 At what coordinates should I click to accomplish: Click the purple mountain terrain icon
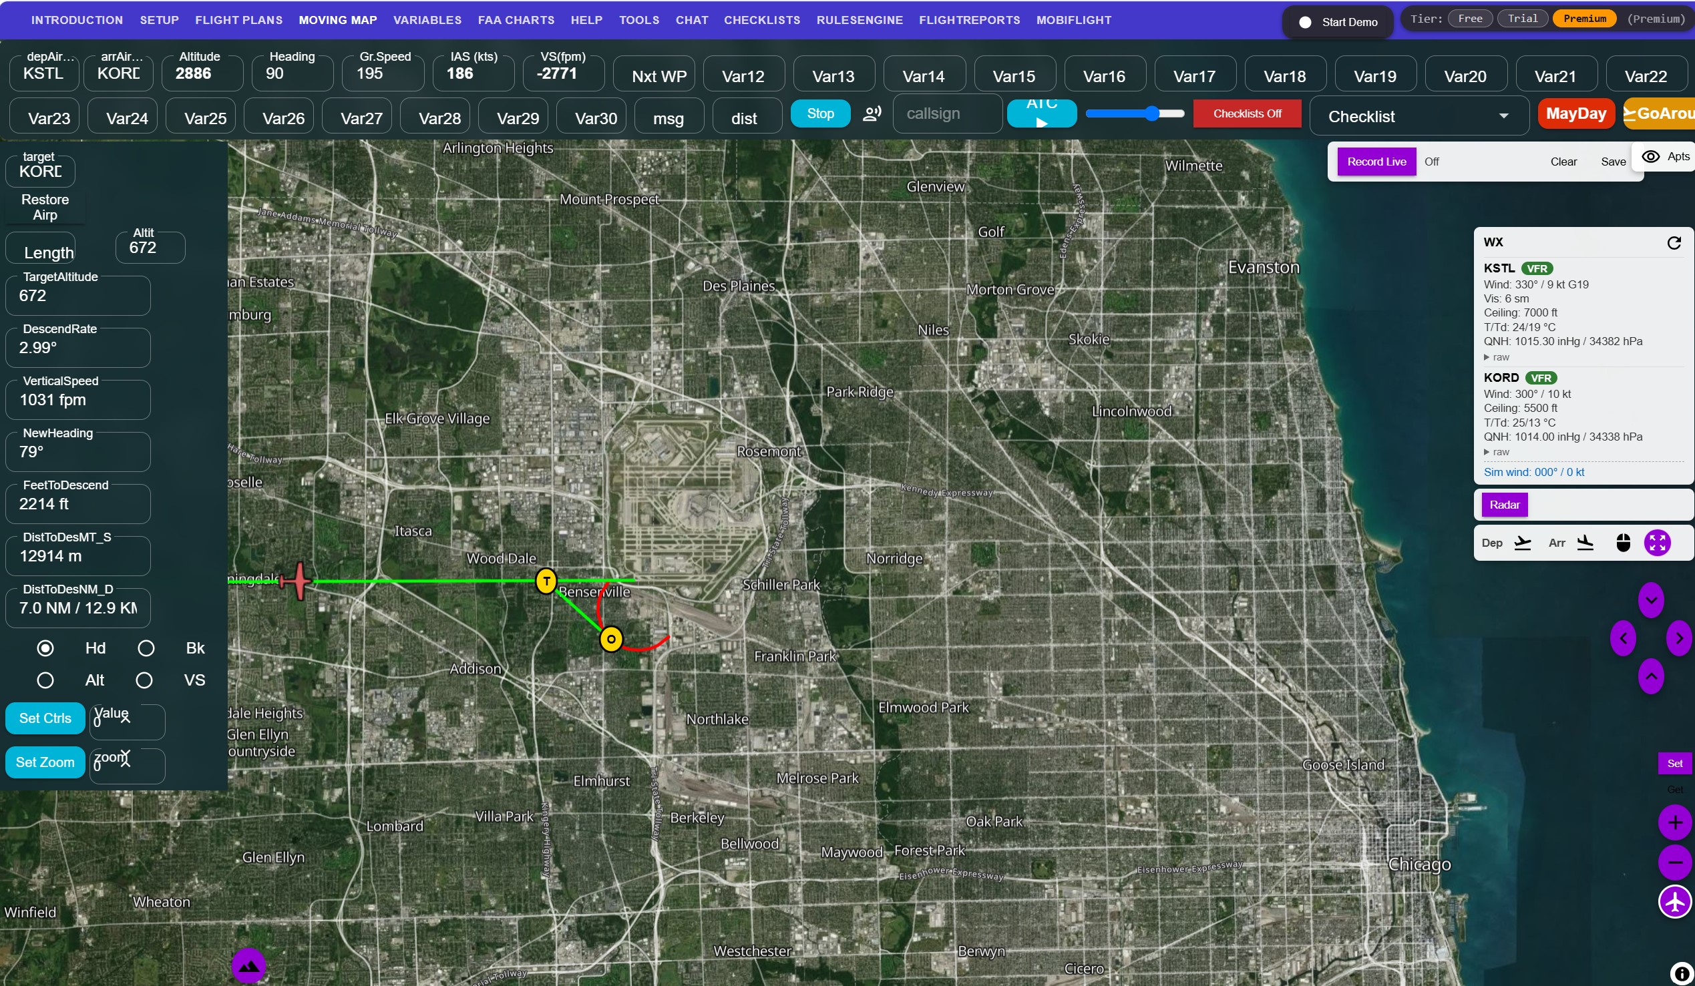(x=249, y=966)
